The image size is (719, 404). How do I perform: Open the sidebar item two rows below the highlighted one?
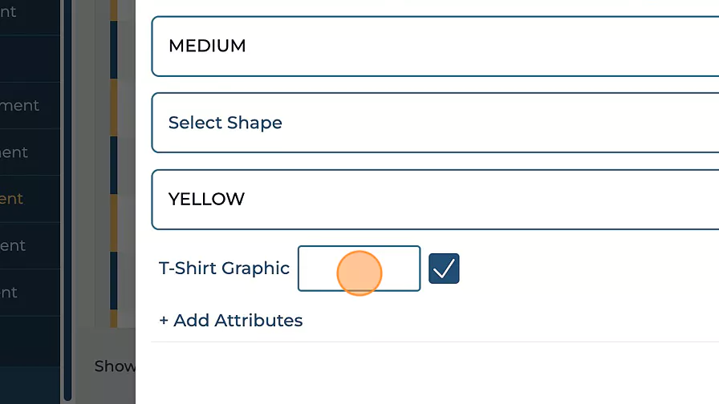coord(12,293)
